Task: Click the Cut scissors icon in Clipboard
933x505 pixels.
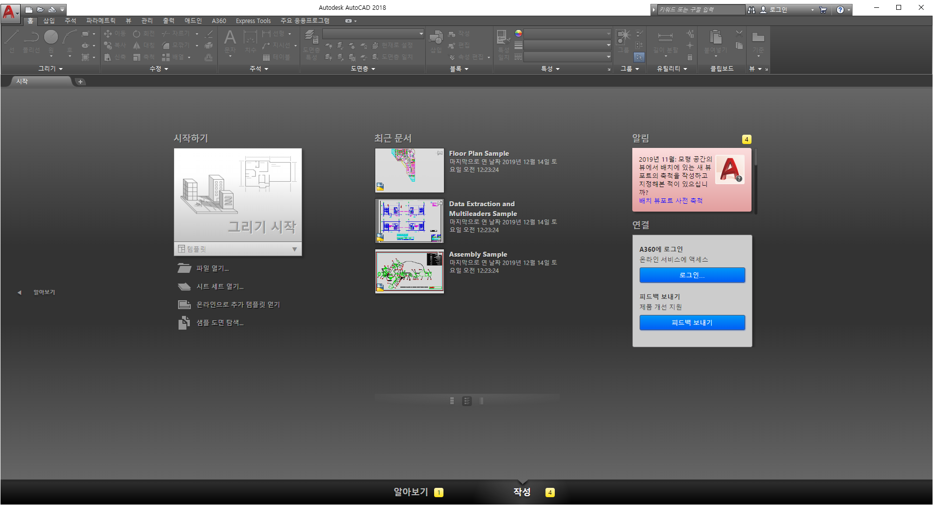Action: click(739, 33)
